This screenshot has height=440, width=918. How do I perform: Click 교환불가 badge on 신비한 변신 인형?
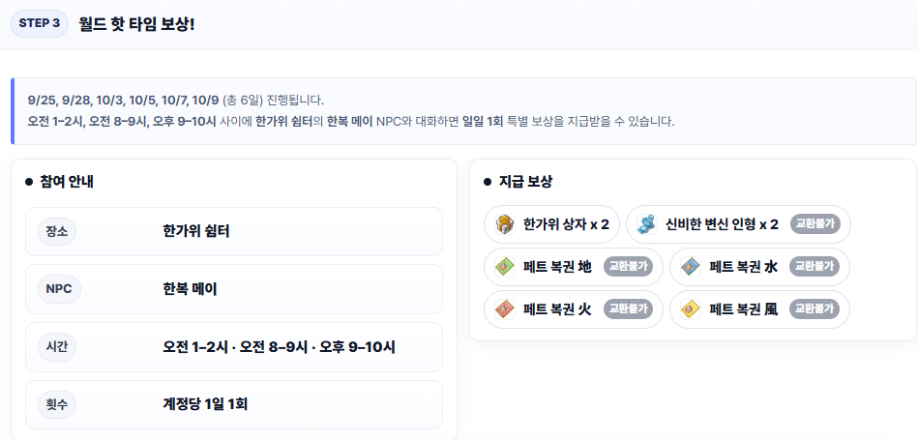(x=815, y=224)
